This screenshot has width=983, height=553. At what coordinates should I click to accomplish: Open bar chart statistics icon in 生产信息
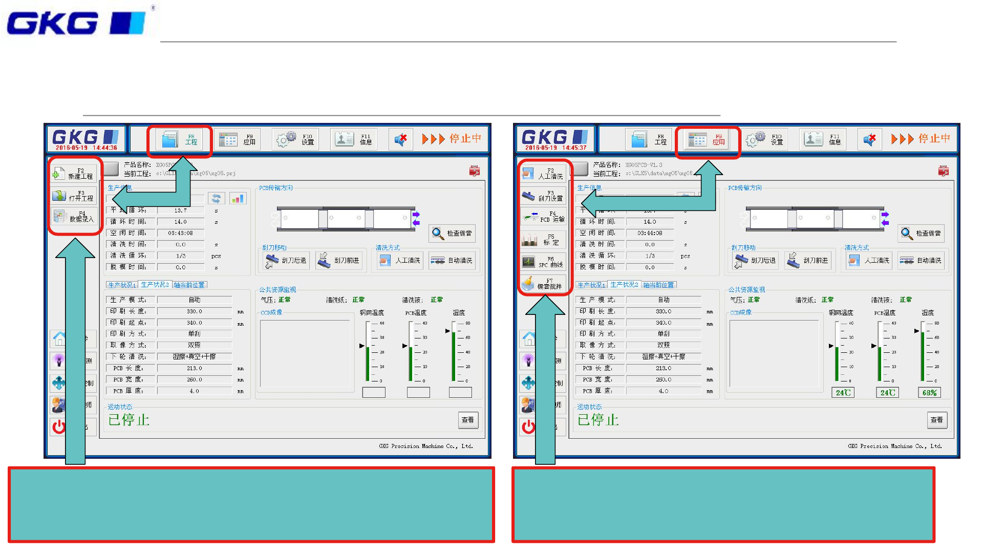point(238,199)
